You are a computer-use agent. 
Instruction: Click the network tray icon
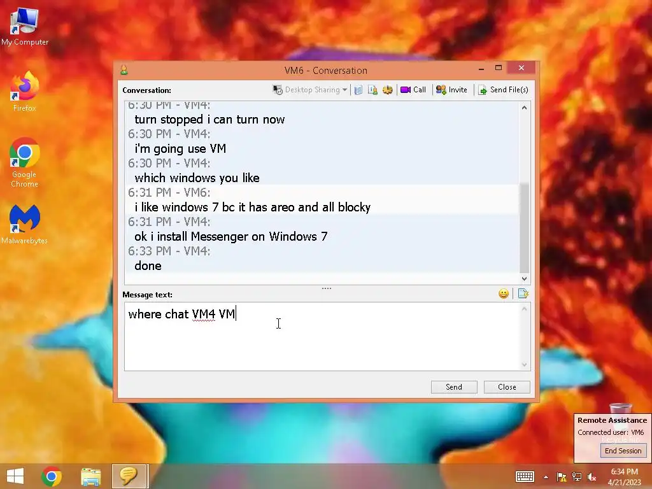tap(577, 477)
